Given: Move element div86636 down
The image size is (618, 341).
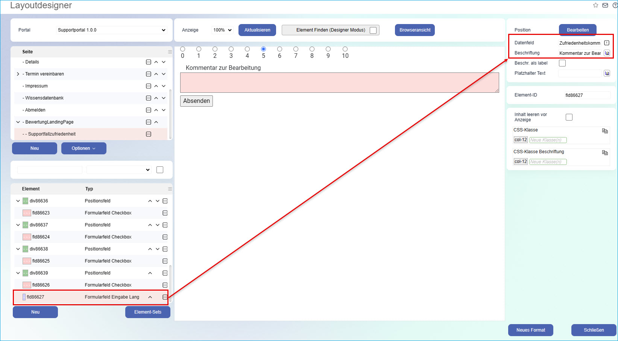Looking at the screenshot, I should [x=158, y=201].
